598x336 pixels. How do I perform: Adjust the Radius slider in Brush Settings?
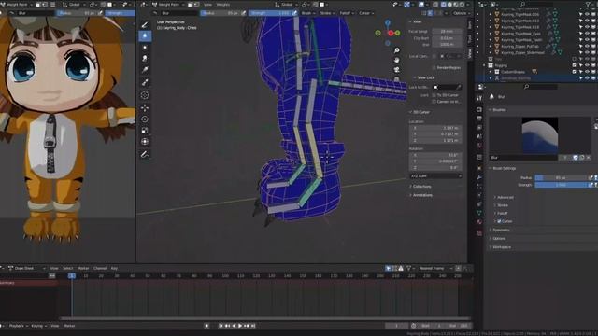coord(561,178)
